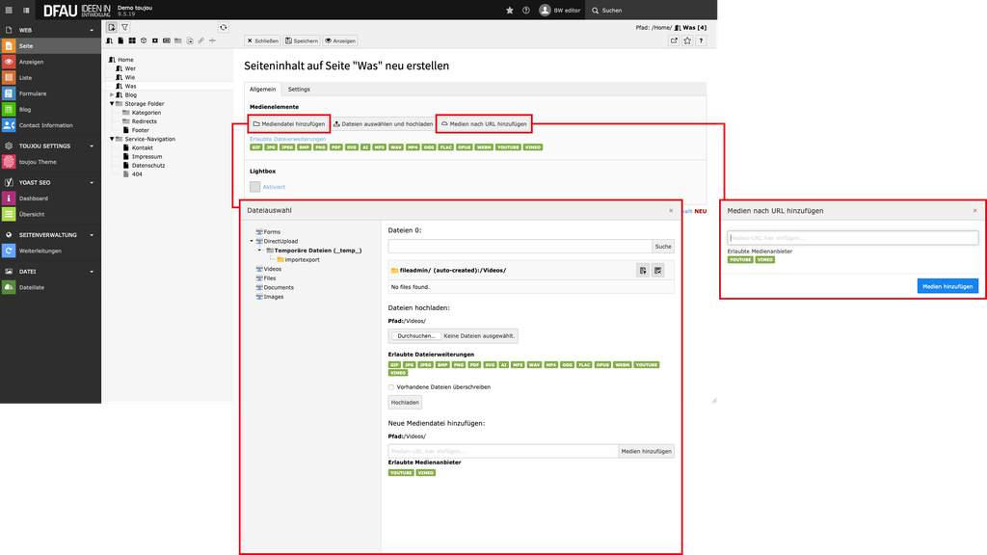Collapse the Storage Folder node

coord(112,103)
